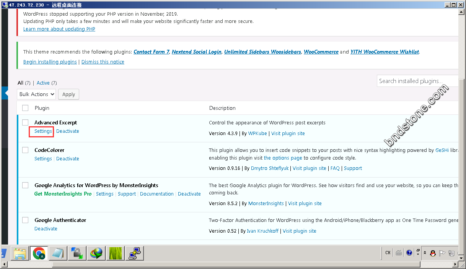The height and width of the screenshot is (269, 466).
Task: Switch to the Chrome taskbar icon
Action: (x=39, y=253)
